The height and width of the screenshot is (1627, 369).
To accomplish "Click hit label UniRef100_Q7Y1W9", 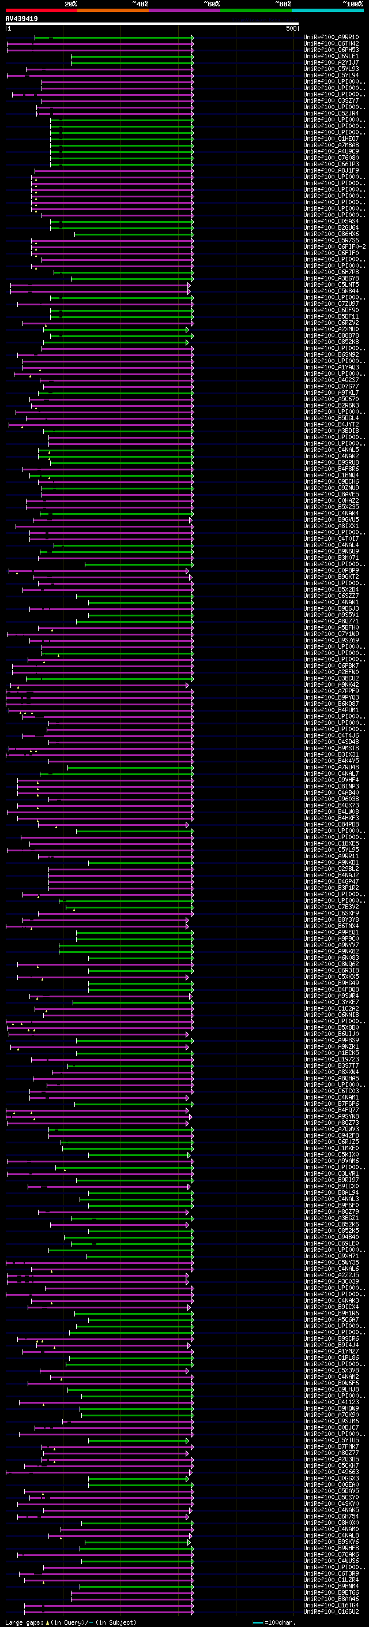I will pyautogui.click(x=331, y=634).
